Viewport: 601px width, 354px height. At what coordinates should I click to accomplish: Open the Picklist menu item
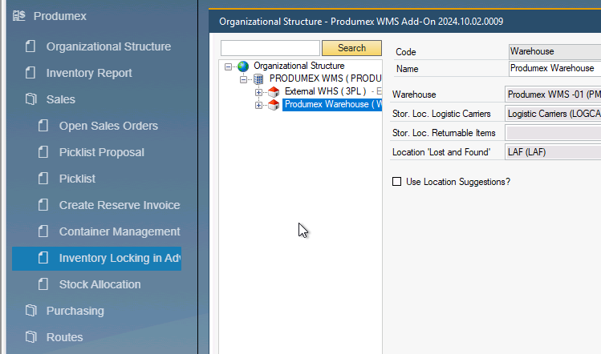pos(77,179)
